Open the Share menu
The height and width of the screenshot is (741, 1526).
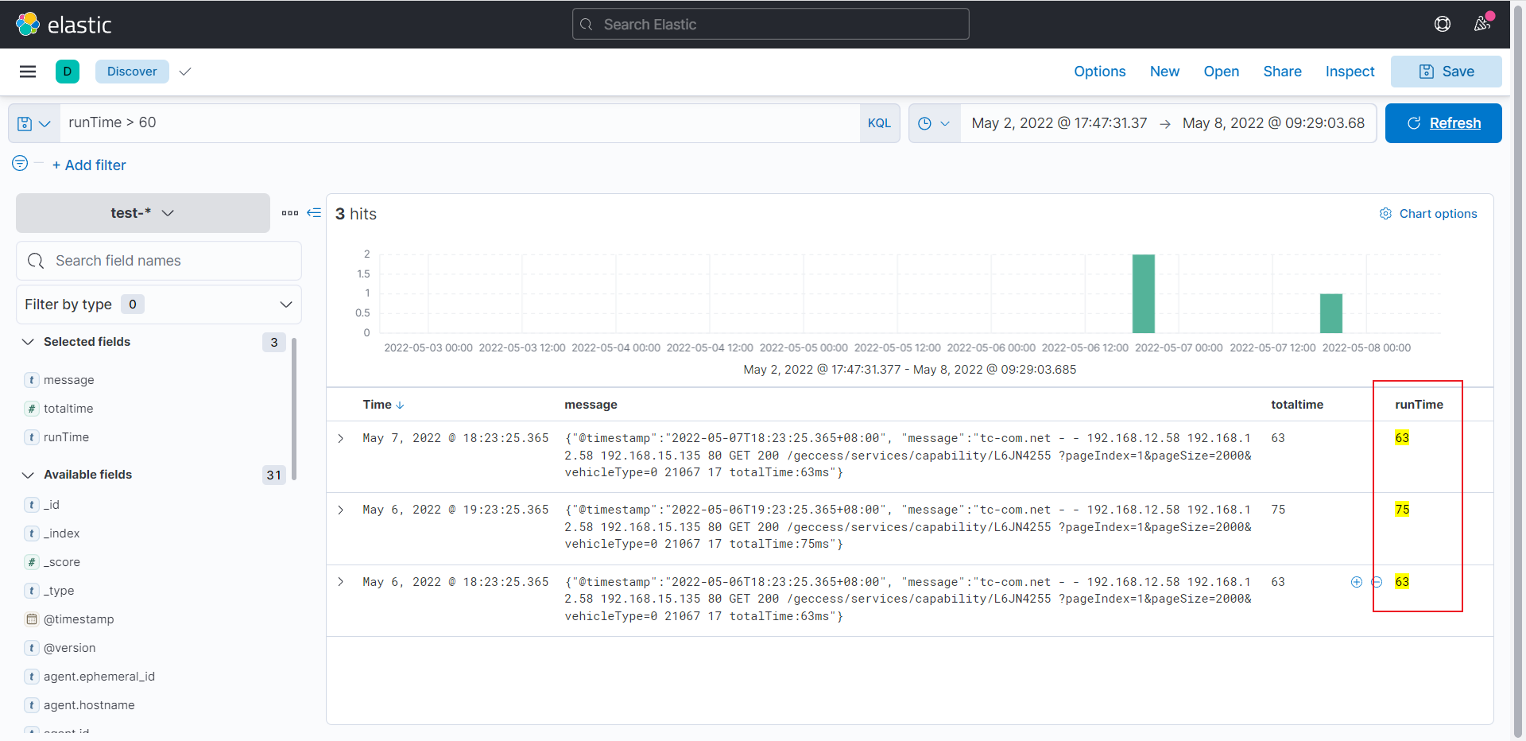1282,72
